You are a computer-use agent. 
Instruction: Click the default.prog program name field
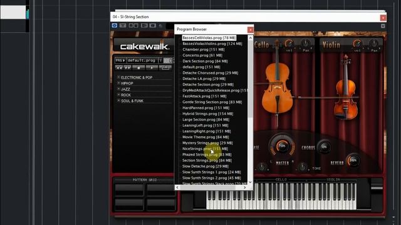click(142, 61)
